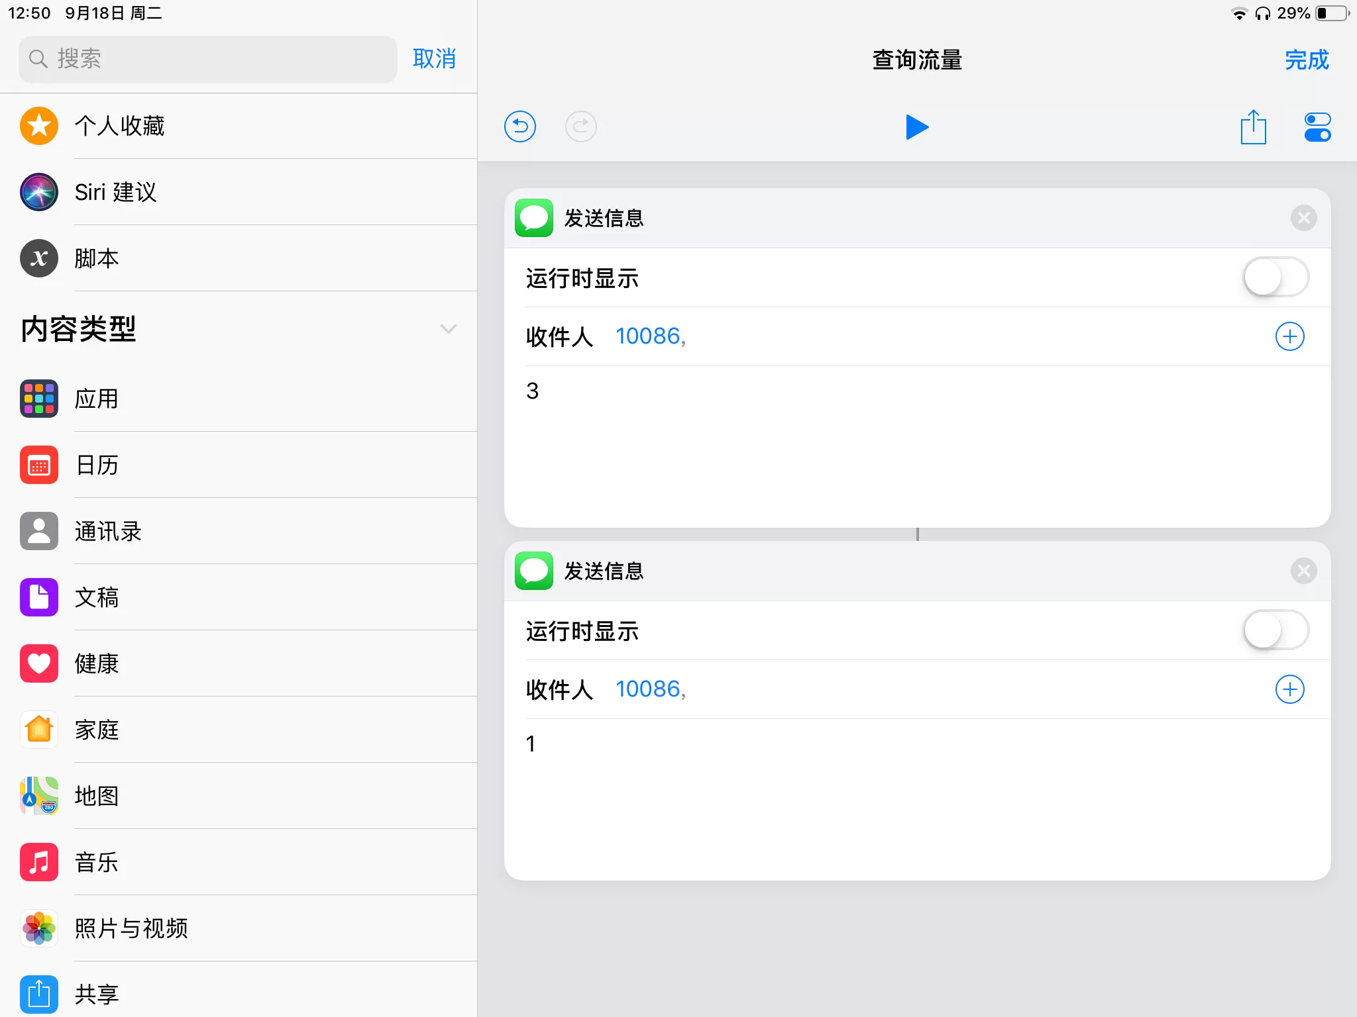Click Messages icon in first 发送信息 action

pyautogui.click(x=534, y=218)
